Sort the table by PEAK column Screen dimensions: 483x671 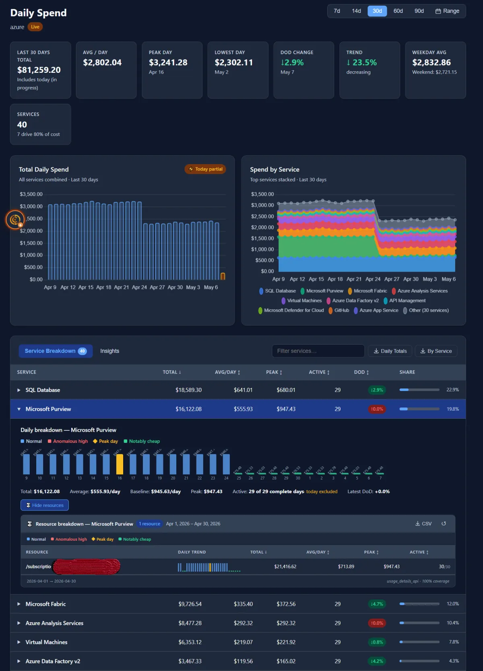[x=274, y=372]
